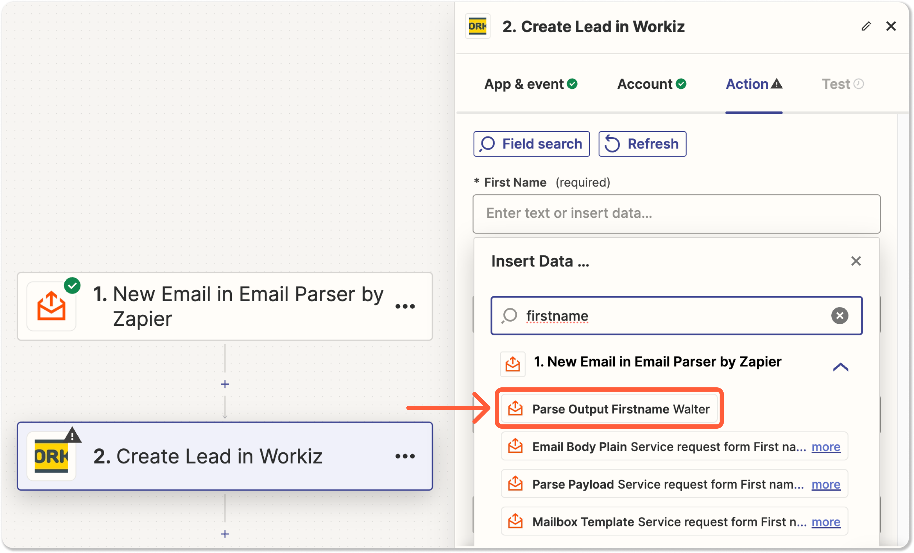Click the Workiz logo icon in panel header
Image resolution: width=914 pixels, height=553 pixels.
[x=477, y=26]
